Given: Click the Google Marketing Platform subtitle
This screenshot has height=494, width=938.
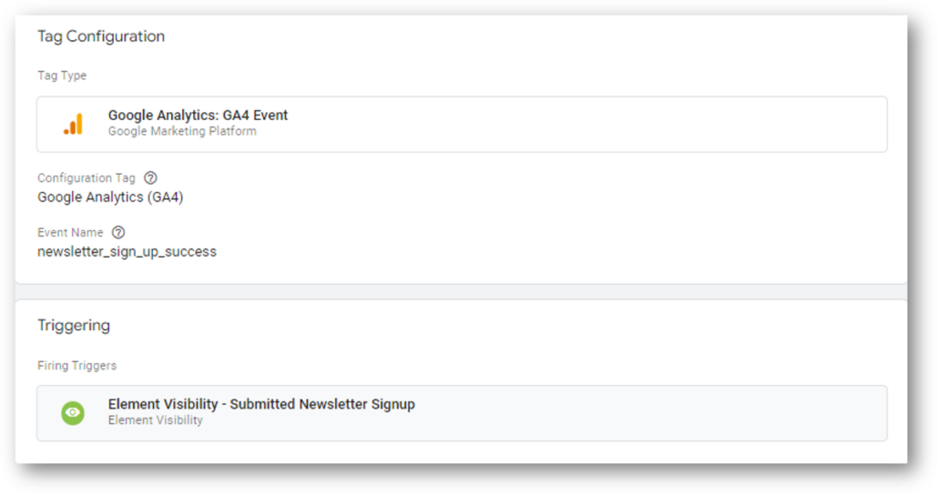Looking at the screenshot, I should coord(182,131).
